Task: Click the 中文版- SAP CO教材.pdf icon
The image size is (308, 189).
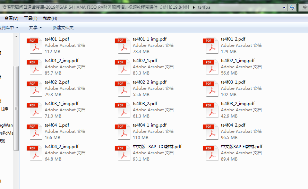Action: (x=122, y=153)
